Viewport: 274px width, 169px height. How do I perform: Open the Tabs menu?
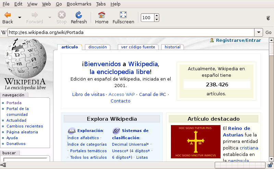click(101, 4)
